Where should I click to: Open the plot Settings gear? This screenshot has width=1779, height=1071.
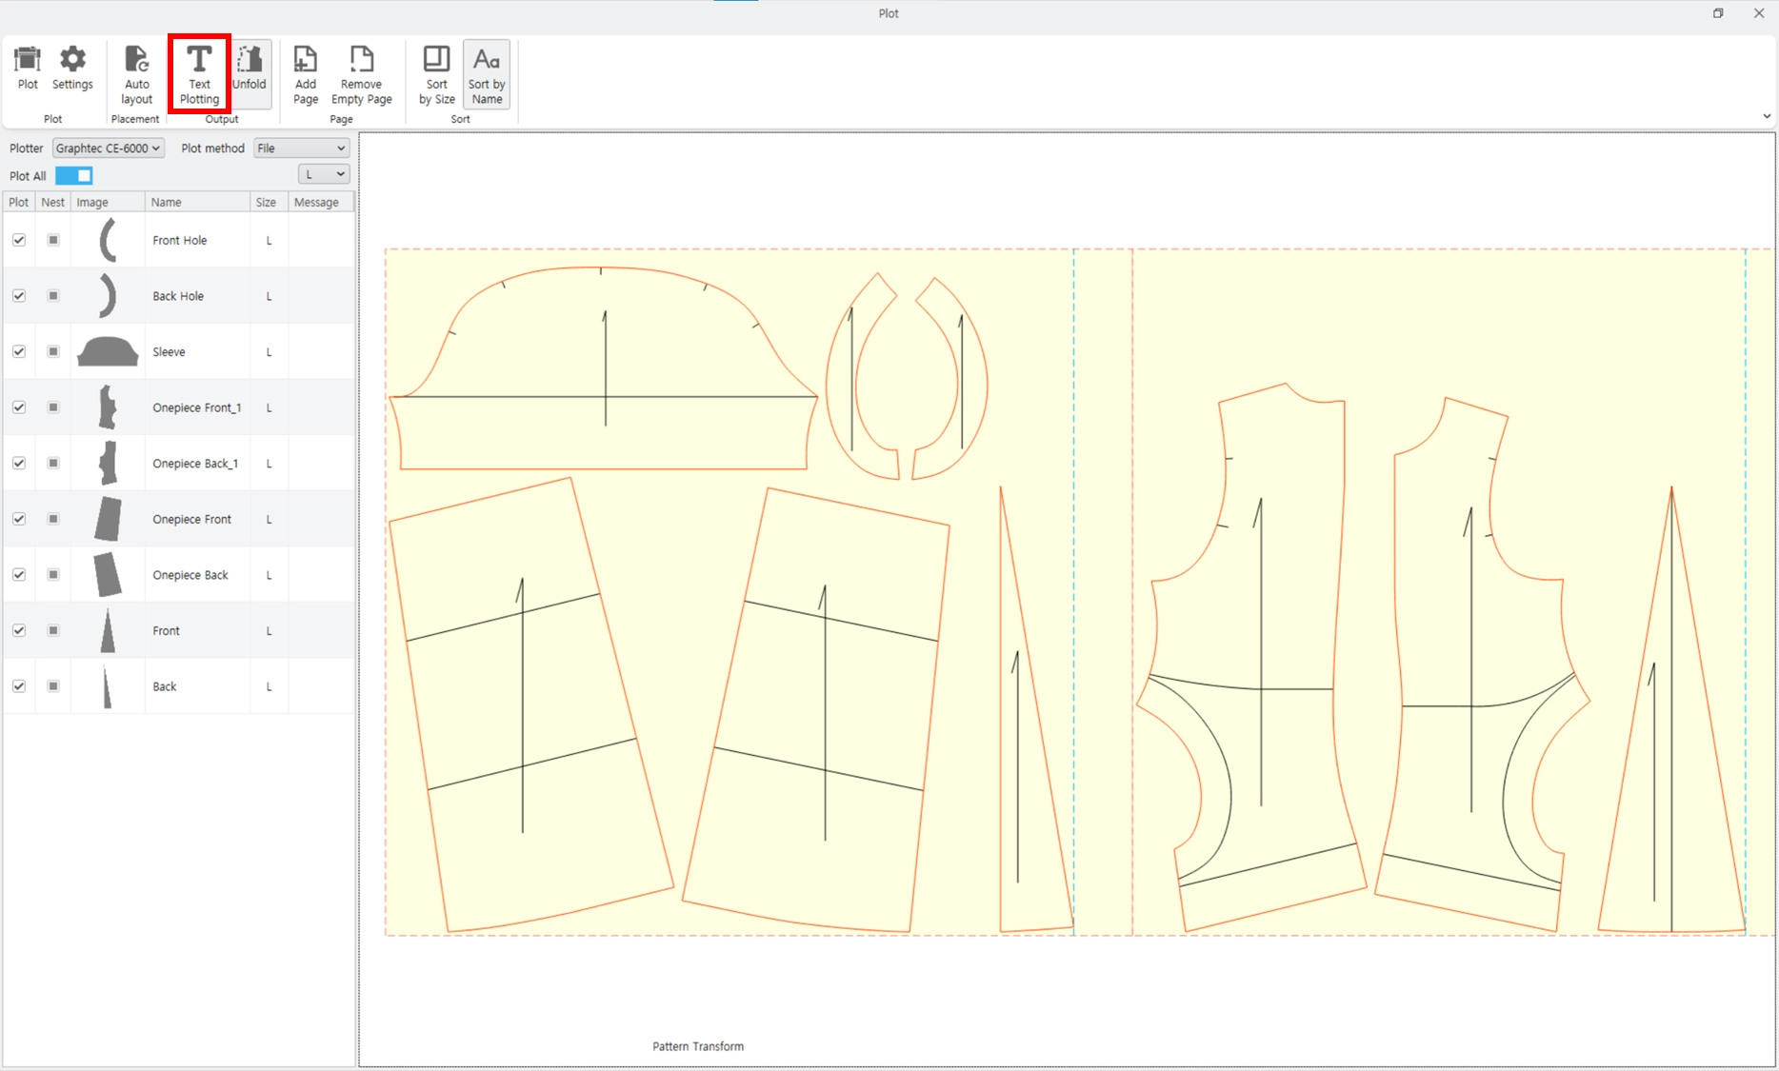click(72, 69)
